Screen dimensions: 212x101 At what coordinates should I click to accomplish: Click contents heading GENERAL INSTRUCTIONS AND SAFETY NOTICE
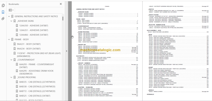click(x=90, y=9)
